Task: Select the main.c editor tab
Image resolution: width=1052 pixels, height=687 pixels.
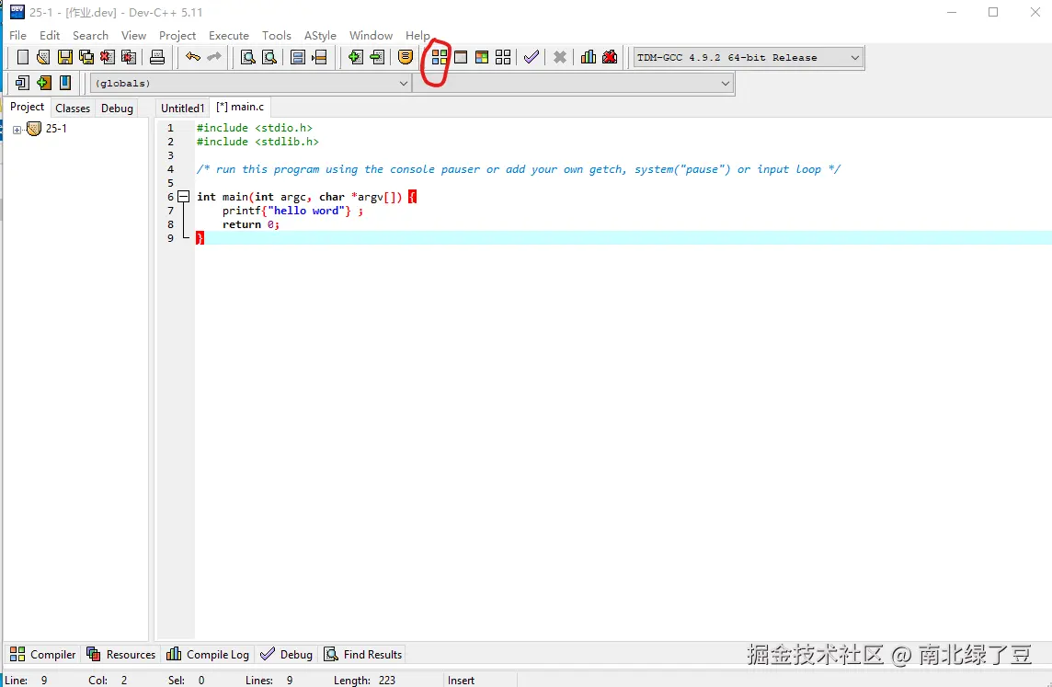Action: [240, 107]
